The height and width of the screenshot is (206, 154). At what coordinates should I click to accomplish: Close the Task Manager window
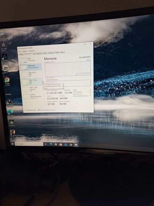[x=90, y=44]
